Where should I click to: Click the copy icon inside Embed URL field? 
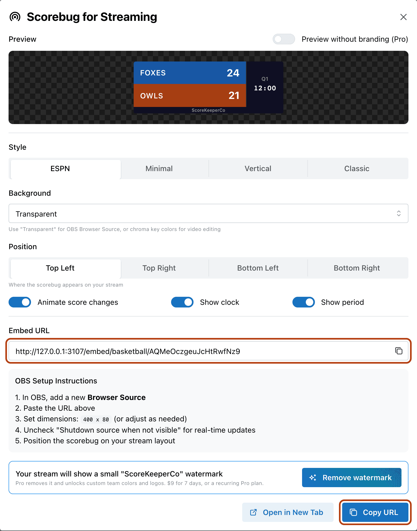399,351
